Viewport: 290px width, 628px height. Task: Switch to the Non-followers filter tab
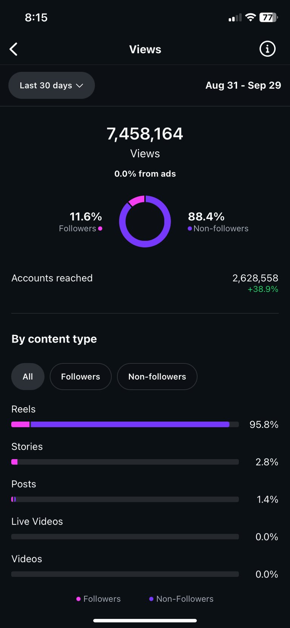[x=157, y=376]
